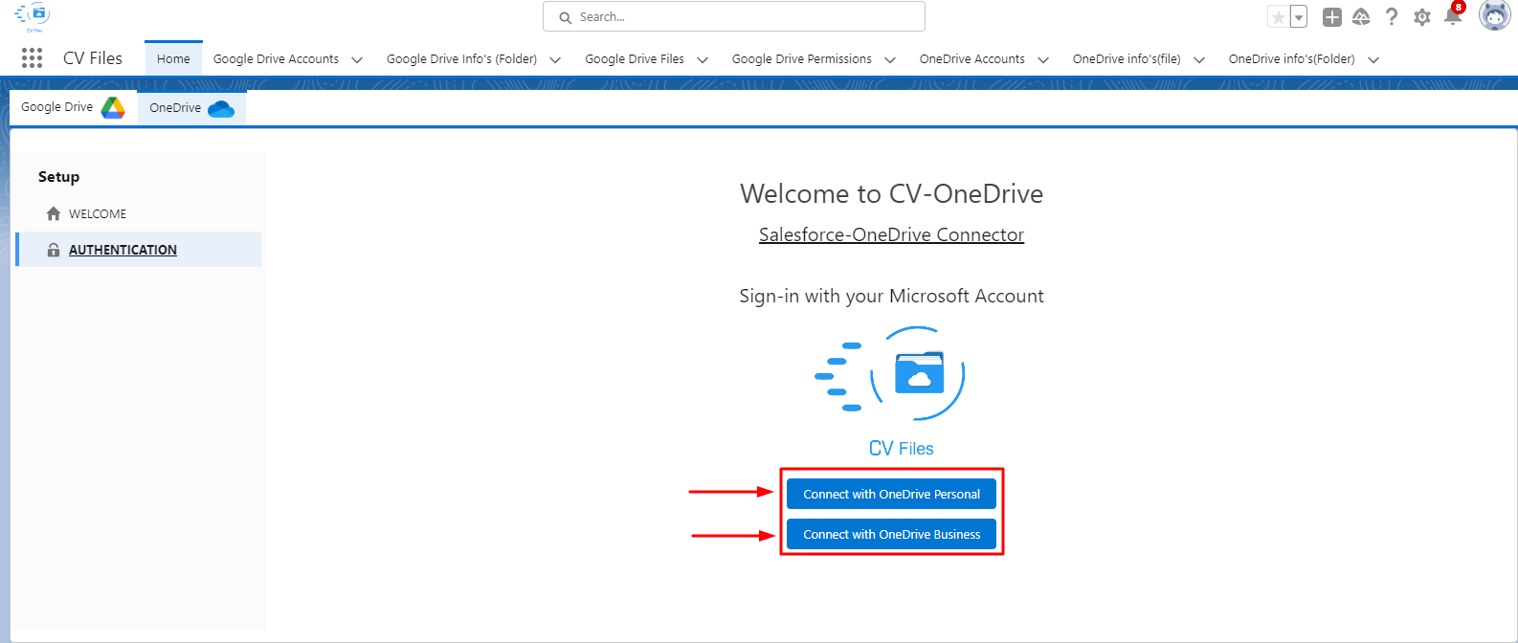This screenshot has height=643, width=1518.
Task: Open the Google Drive Permissions tab
Action: click(x=802, y=58)
